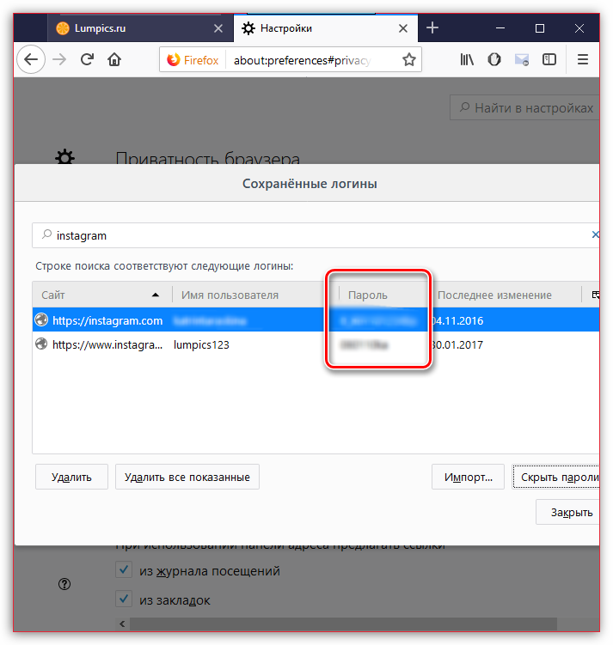Open the Firefox home page icon
This screenshot has width=613, height=645.
(114, 59)
